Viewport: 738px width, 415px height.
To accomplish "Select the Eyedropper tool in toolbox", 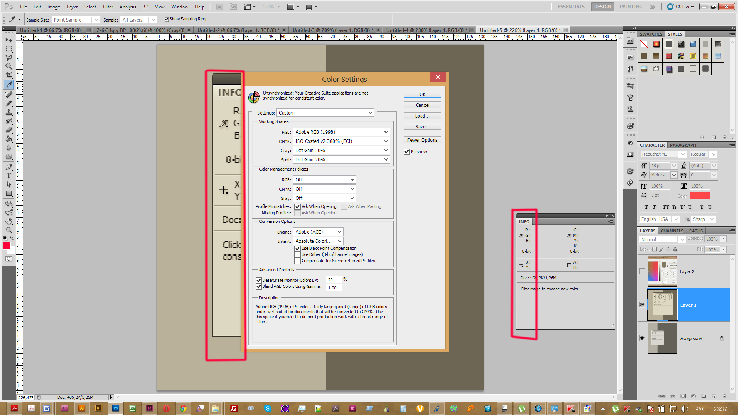I will tap(9, 85).
